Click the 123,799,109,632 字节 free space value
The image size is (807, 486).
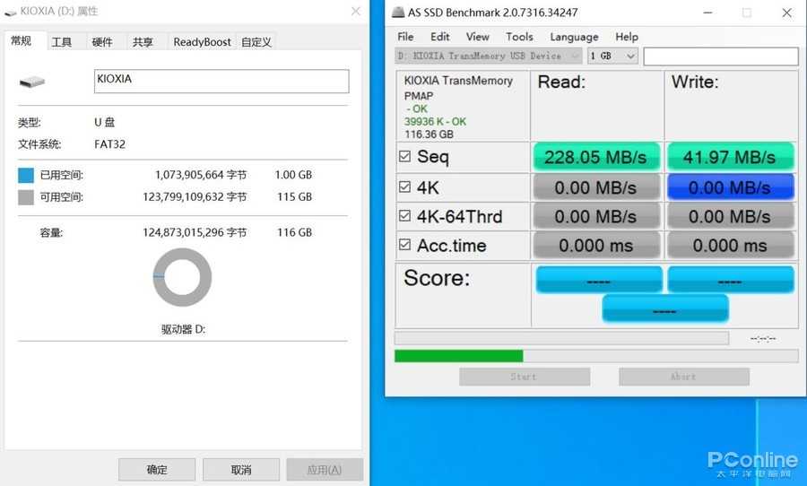(195, 196)
